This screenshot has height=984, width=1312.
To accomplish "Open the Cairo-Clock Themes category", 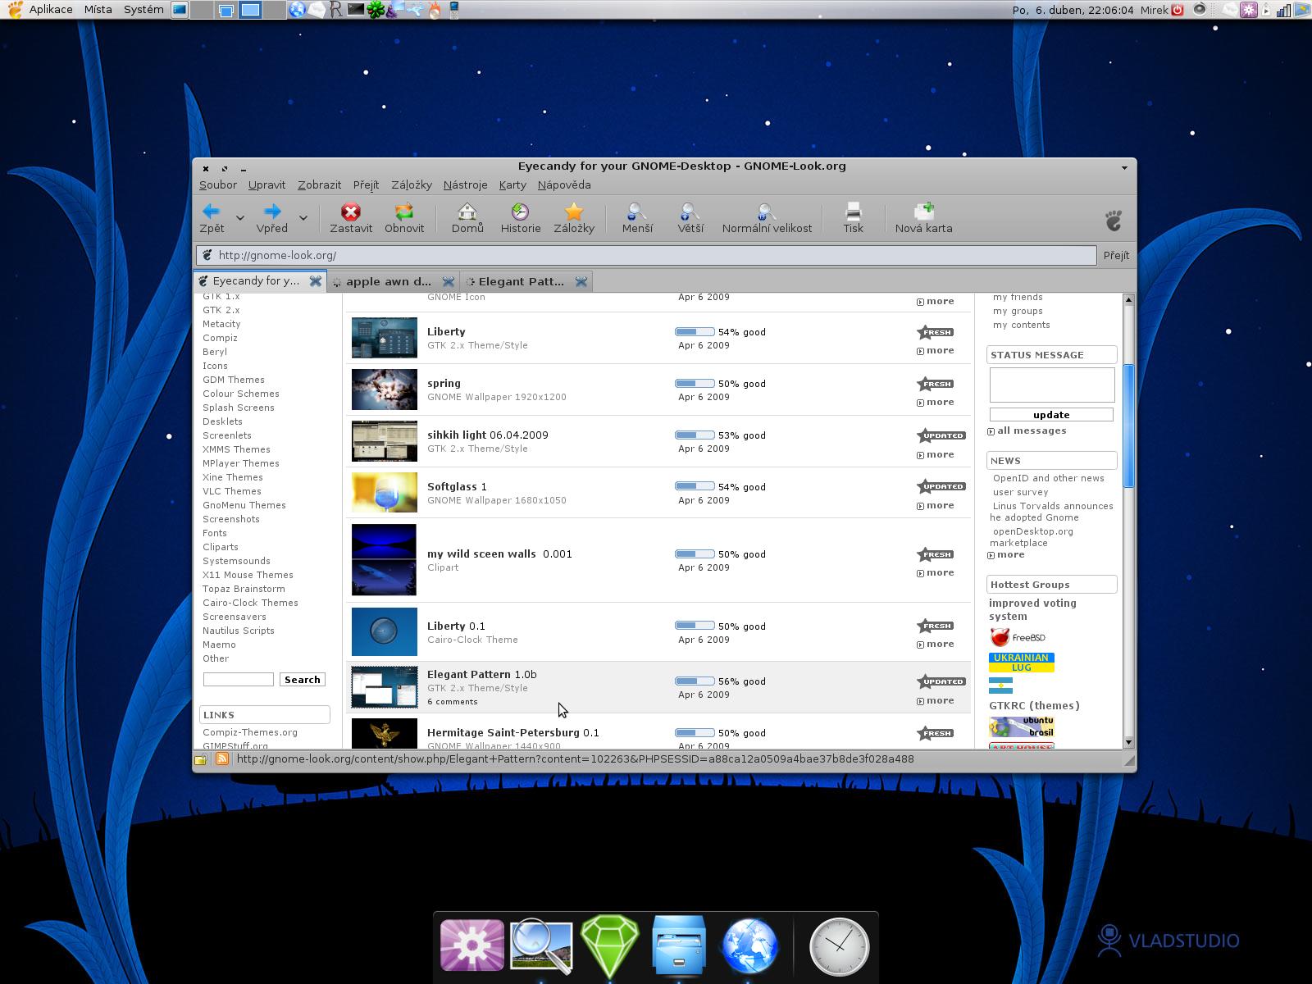I will [250, 603].
